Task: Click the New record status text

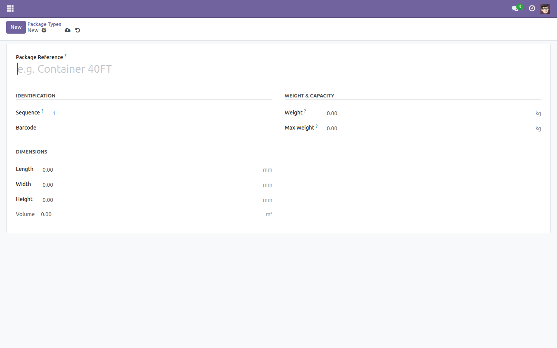Action: [x=33, y=30]
